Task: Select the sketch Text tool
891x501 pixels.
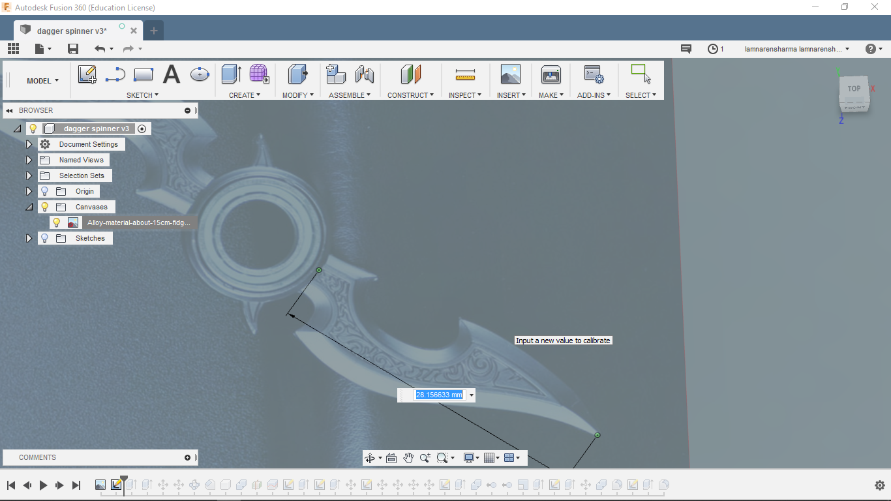Action: (172, 74)
